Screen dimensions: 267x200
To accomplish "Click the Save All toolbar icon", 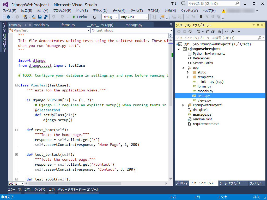I will [45, 17].
